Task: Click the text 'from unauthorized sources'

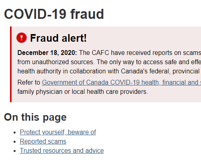Action: pos(56,62)
